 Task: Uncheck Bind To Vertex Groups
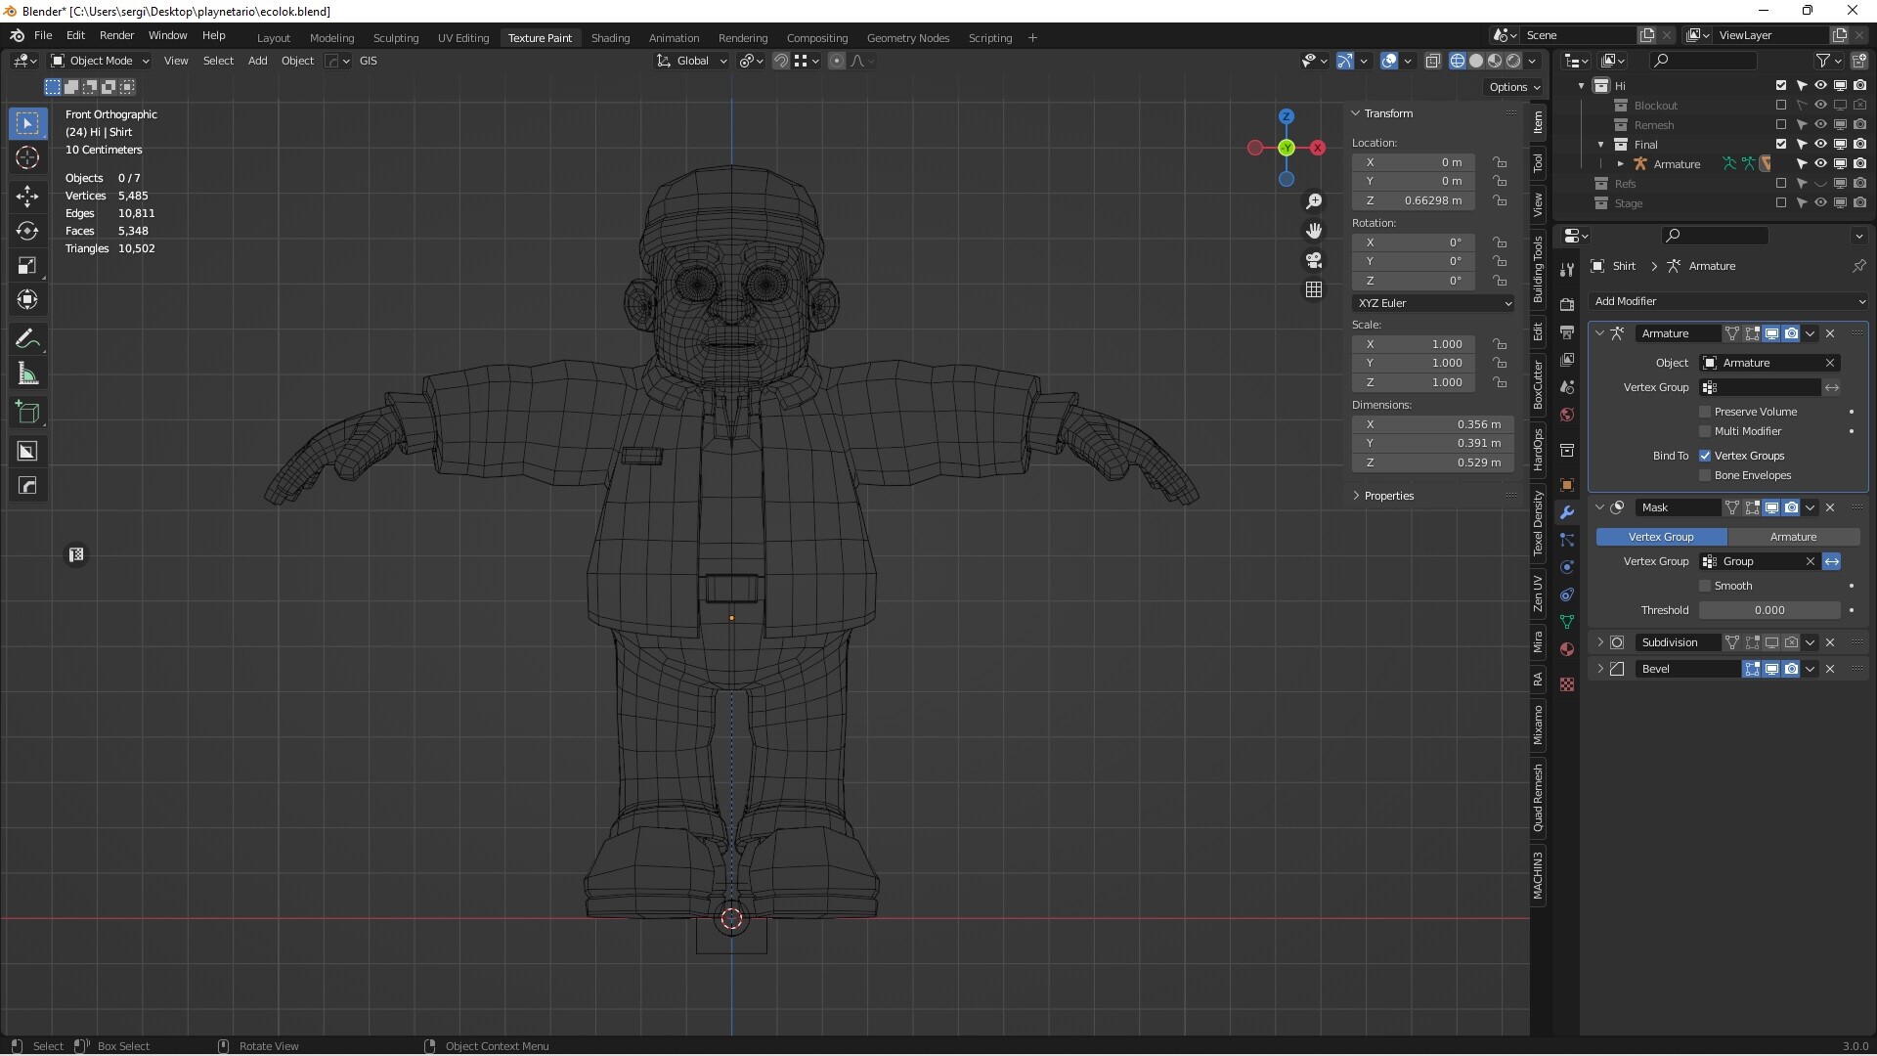tap(1705, 456)
